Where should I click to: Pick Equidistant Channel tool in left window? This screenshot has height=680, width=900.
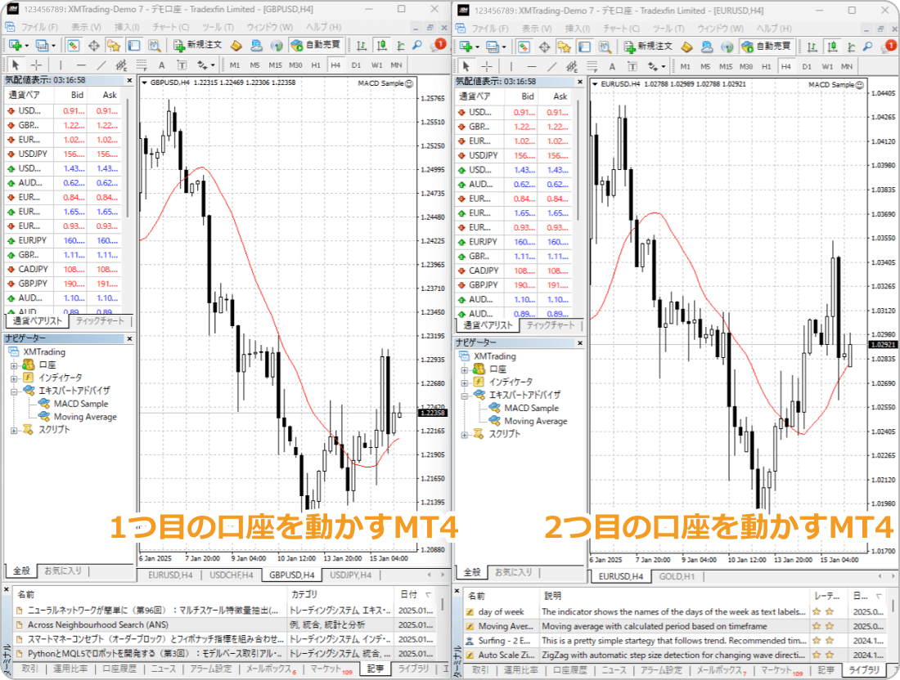click(x=121, y=65)
